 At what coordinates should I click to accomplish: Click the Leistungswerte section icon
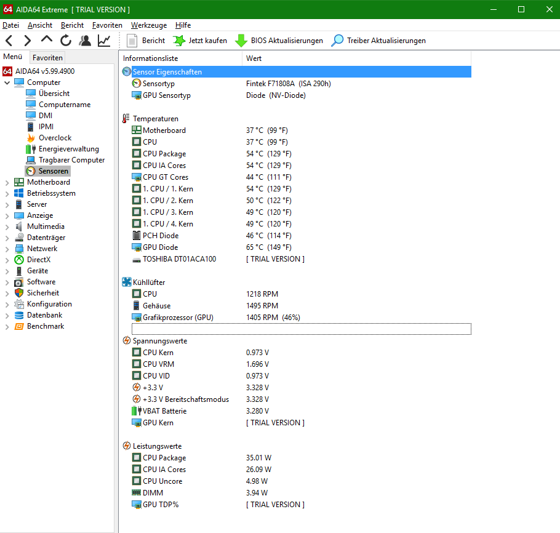(126, 446)
